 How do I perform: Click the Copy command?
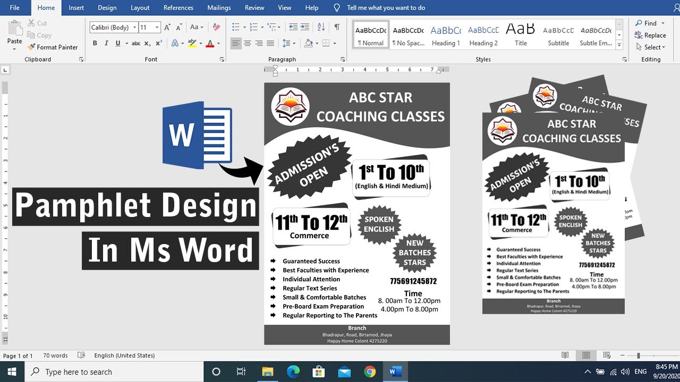coord(39,36)
